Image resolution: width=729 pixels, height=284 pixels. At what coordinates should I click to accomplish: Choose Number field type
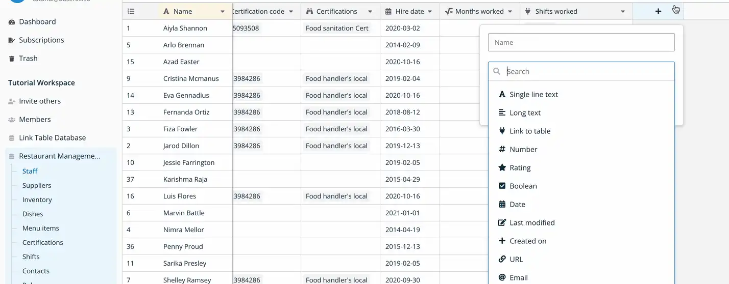pyautogui.click(x=581, y=150)
